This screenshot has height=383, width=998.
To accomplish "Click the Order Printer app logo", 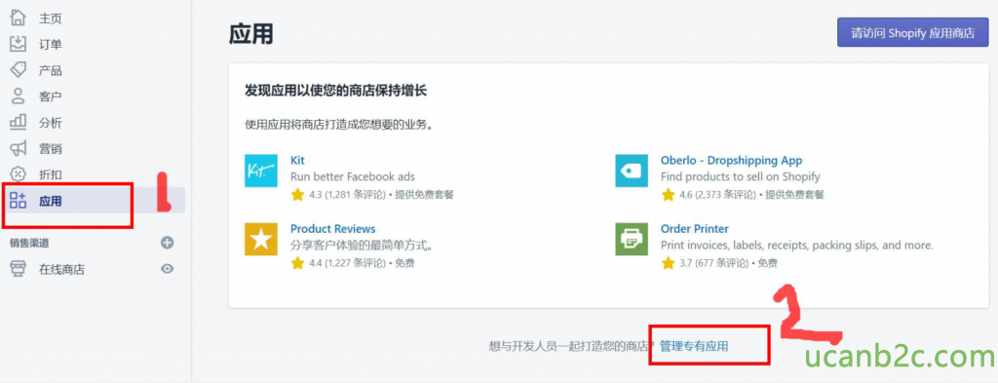I will click(x=632, y=239).
